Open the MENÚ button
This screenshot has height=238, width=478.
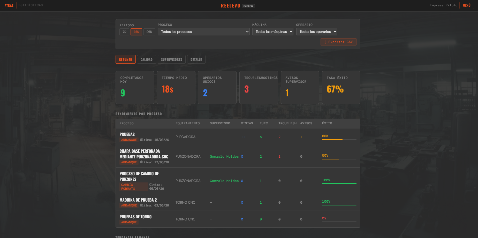coord(467,5)
